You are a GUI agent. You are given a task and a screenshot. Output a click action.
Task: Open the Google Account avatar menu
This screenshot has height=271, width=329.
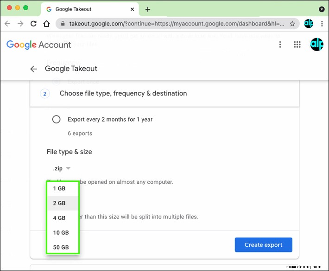pyautogui.click(x=316, y=45)
